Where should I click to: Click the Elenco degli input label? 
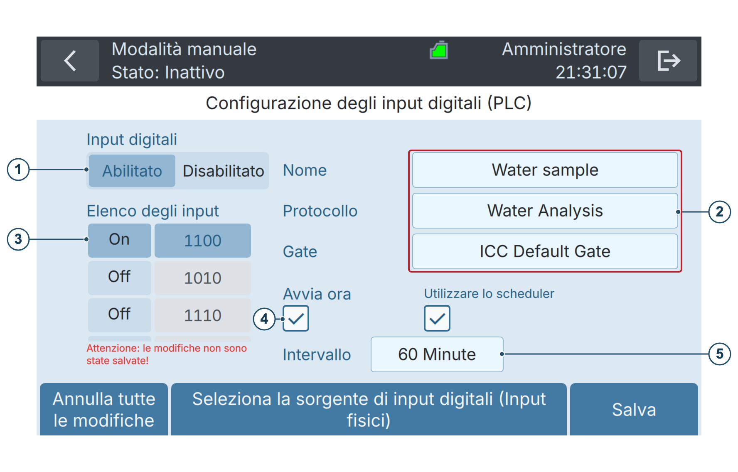[x=153, y=211]
